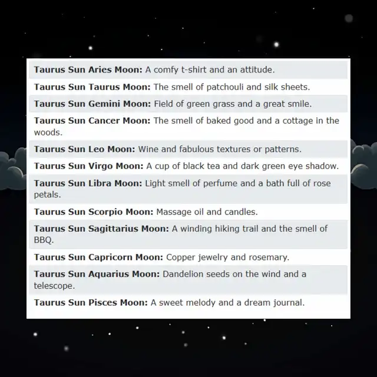Select the Taurus Sun Libra Moon row

pos(188,189)
